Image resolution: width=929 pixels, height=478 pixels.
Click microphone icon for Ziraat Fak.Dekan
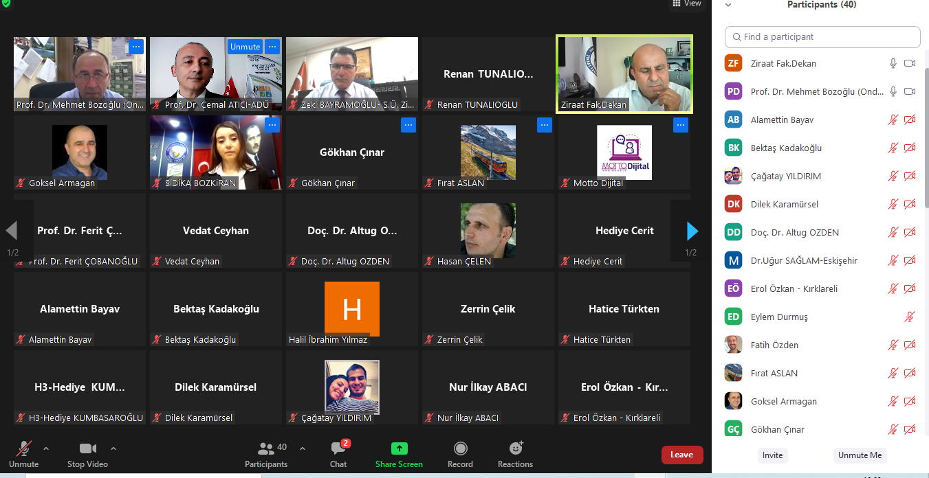tap(893, 63)
